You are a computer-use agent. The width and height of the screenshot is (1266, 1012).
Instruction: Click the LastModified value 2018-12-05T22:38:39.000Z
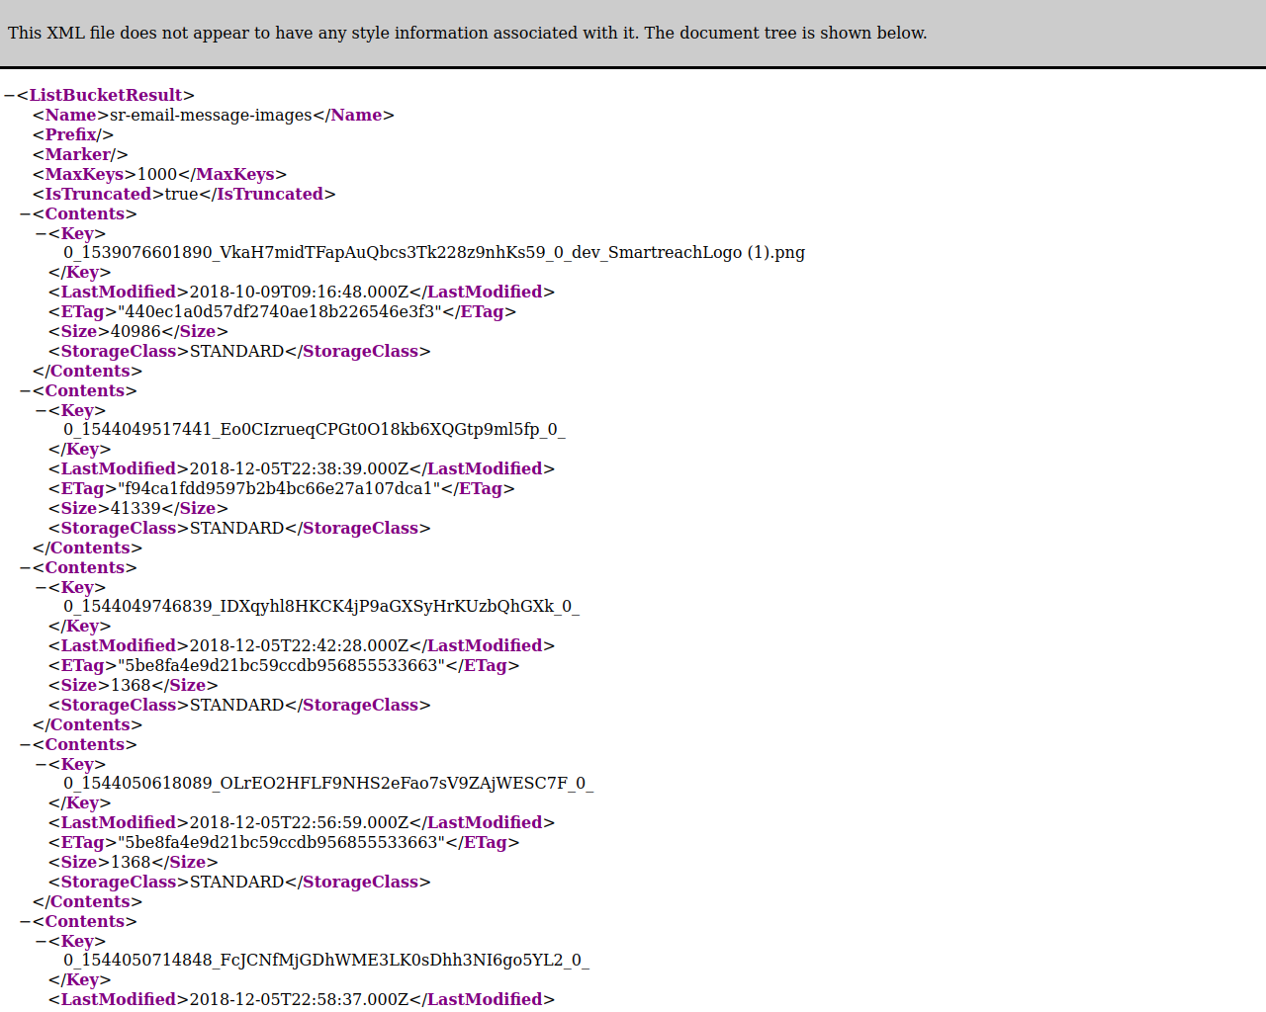pos(299,469)
